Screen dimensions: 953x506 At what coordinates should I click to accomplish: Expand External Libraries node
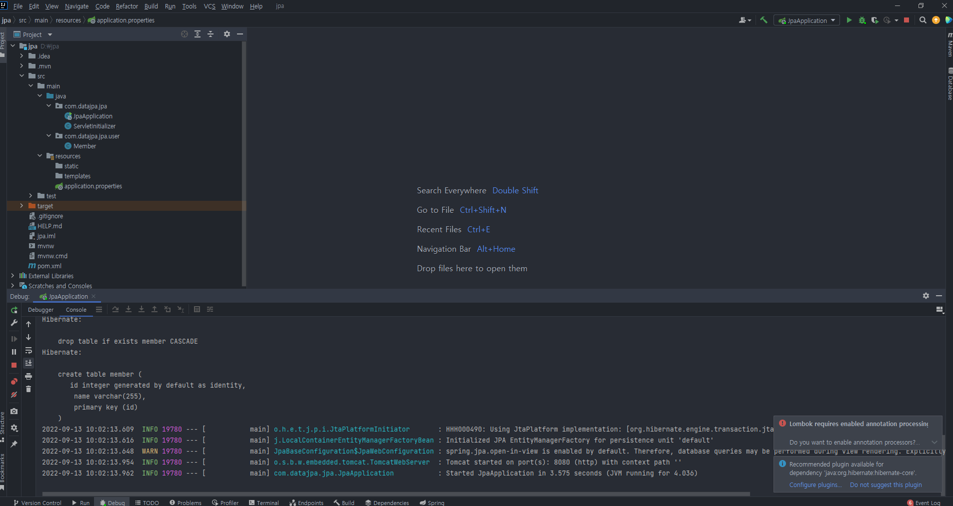[x=12, y=276]
